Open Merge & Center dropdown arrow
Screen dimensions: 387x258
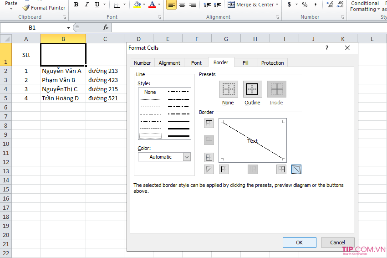point(277,5)
